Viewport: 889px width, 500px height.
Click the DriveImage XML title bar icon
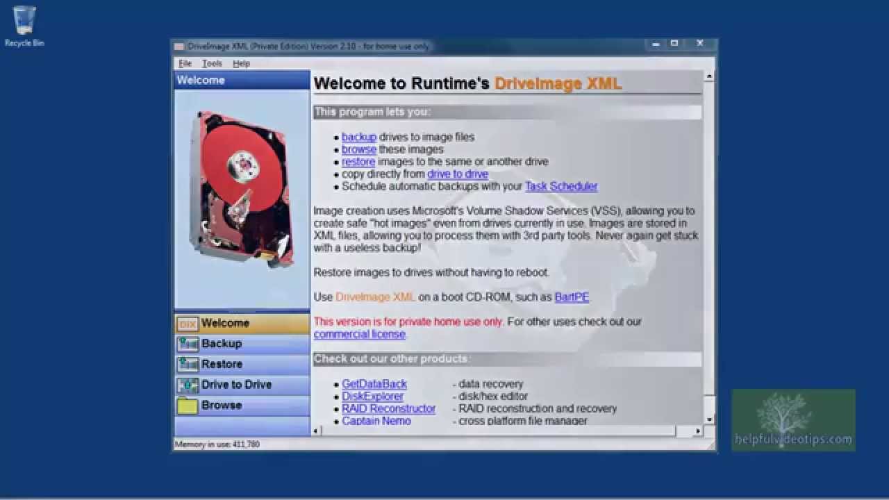(x=179, y=47)
